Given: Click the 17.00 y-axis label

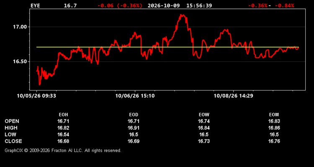Looking at the screenshot, I should [x=20, y=27].
